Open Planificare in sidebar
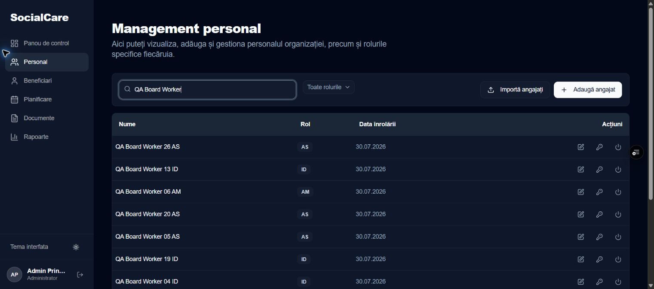The image size is (654, 289). [47, 99]
